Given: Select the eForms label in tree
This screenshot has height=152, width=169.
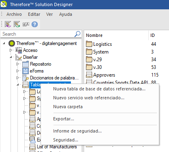Looking at the screenshot, I should point(36,71).
